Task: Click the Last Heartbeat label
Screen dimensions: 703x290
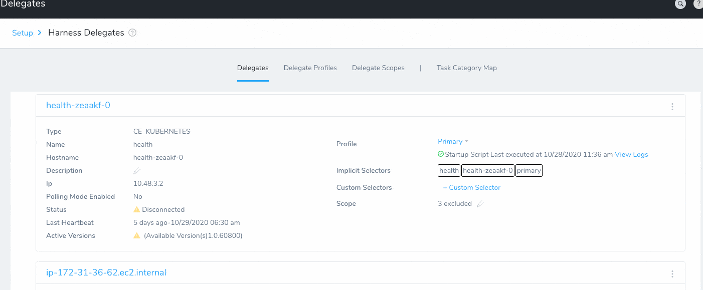Action: coord(70,222)
